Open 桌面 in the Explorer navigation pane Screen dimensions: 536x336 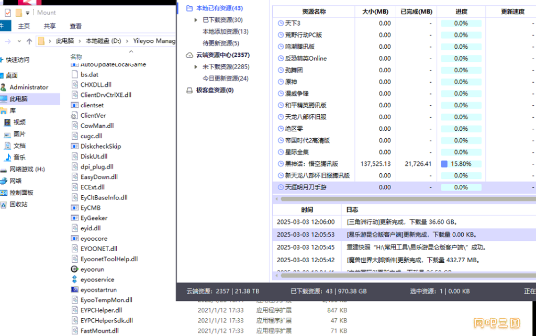[x=12, y=75]
